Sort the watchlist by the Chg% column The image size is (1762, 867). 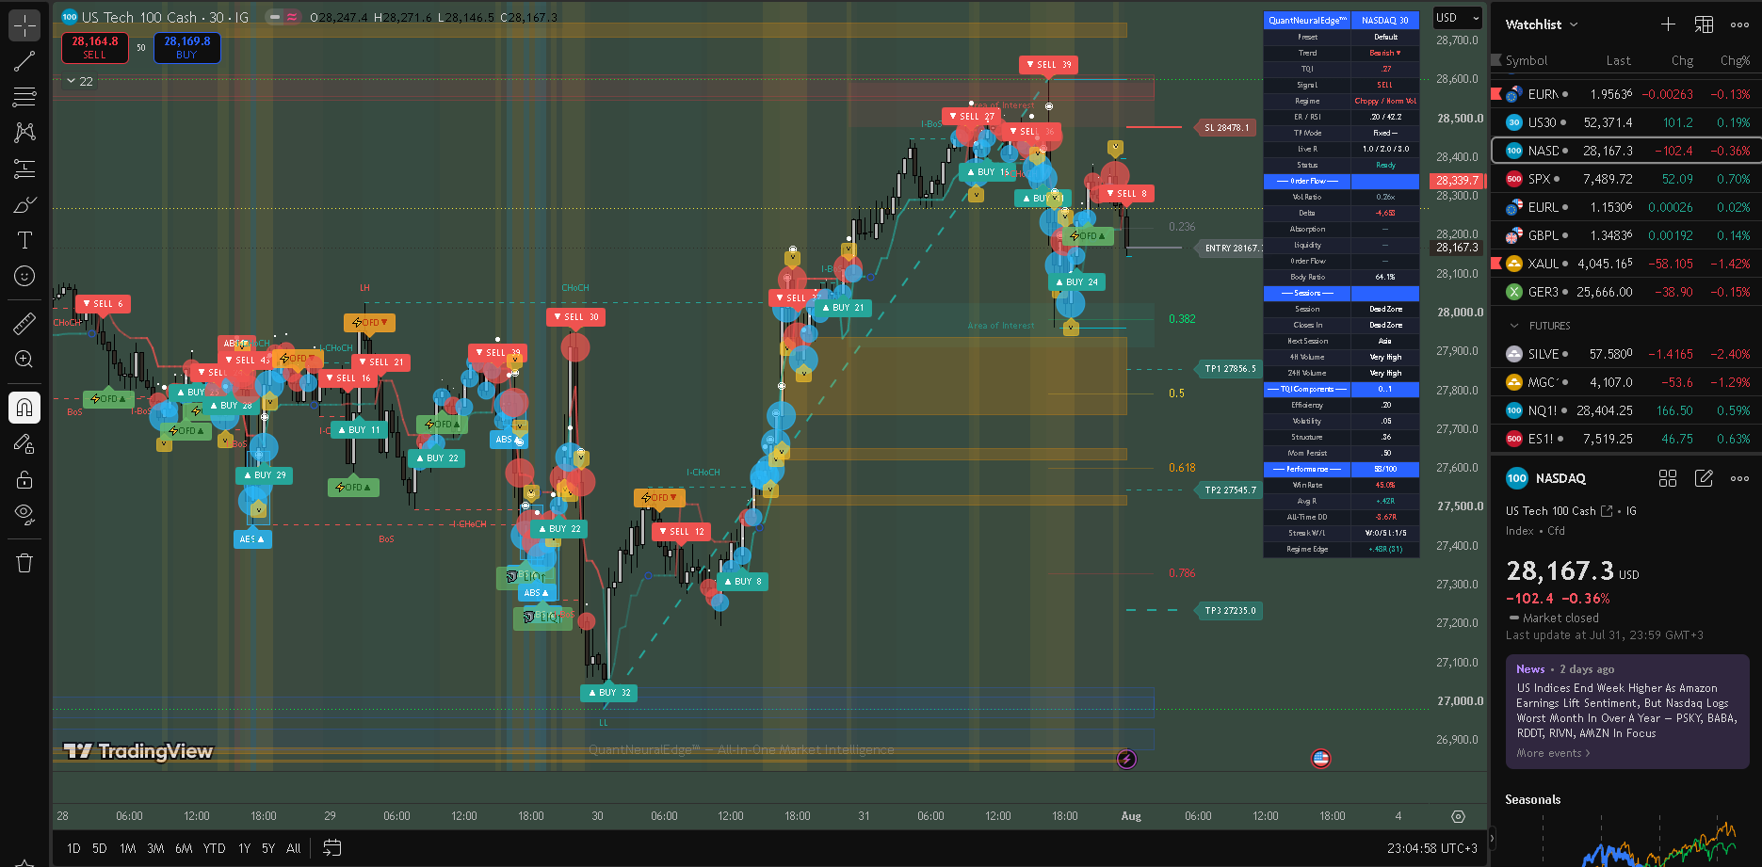(1735, 60)
